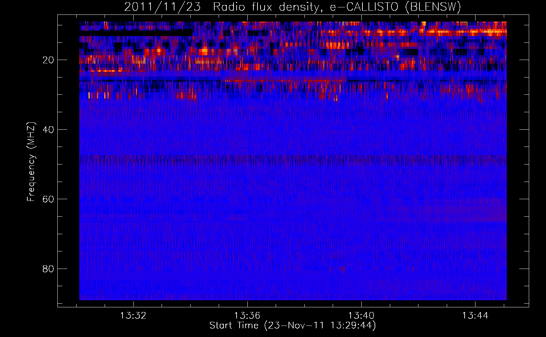
Task: Click the 'Frequency (MHZ)' axis label
Action: 31,162
